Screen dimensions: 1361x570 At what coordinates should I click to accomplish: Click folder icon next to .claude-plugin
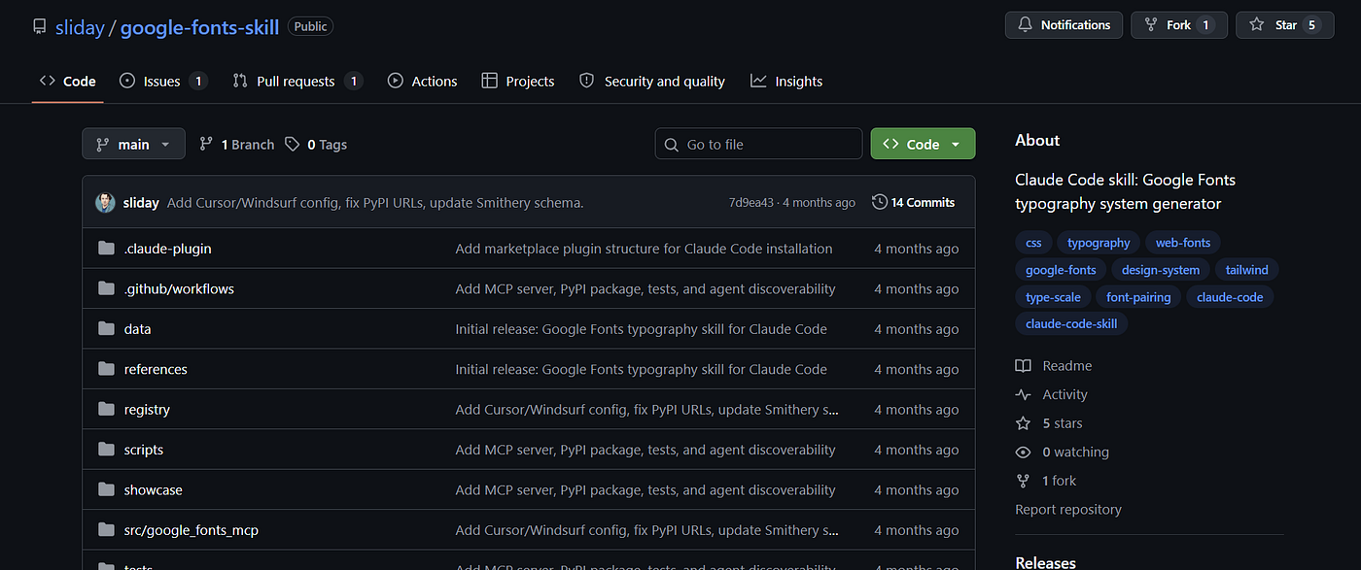[106, 249]
